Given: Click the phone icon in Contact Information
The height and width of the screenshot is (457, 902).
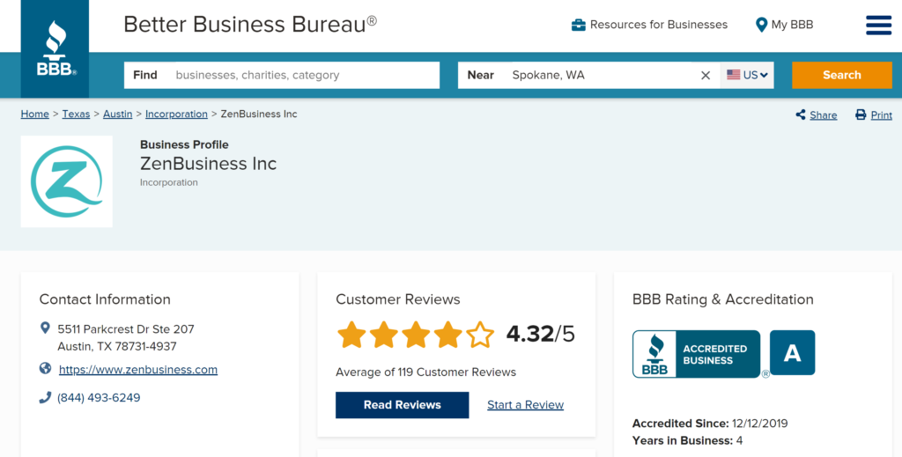Looking at the screenshot, I should coord(45,397).
